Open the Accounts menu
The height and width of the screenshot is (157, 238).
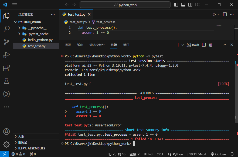[6, 132]
